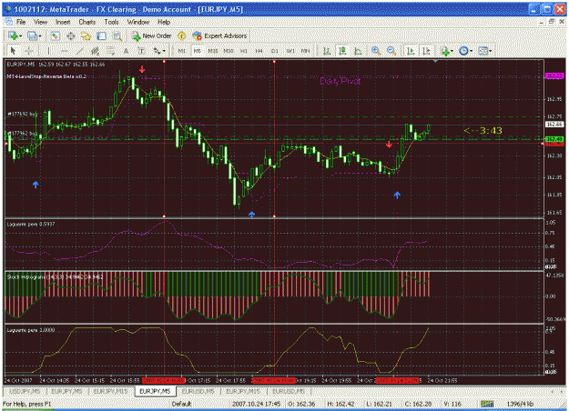Click the 'L: 162.21' low price text

click(x=380, y=404)
